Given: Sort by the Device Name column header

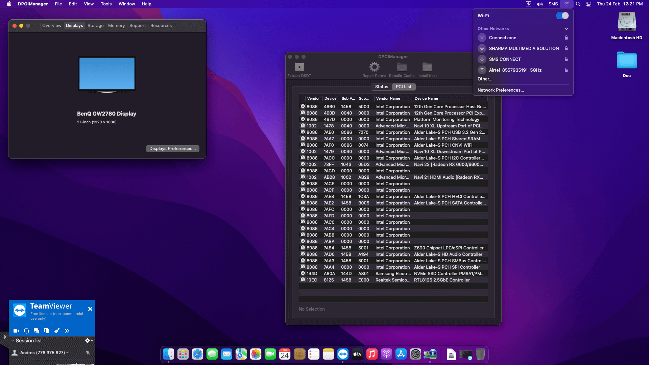Looking at the screenshot, I should 450,98.
